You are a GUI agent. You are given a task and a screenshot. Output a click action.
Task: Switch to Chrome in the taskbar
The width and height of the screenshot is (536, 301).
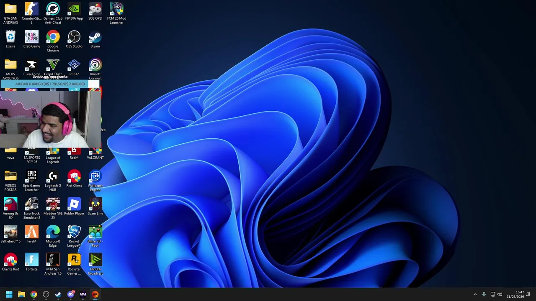coord(33,294)
